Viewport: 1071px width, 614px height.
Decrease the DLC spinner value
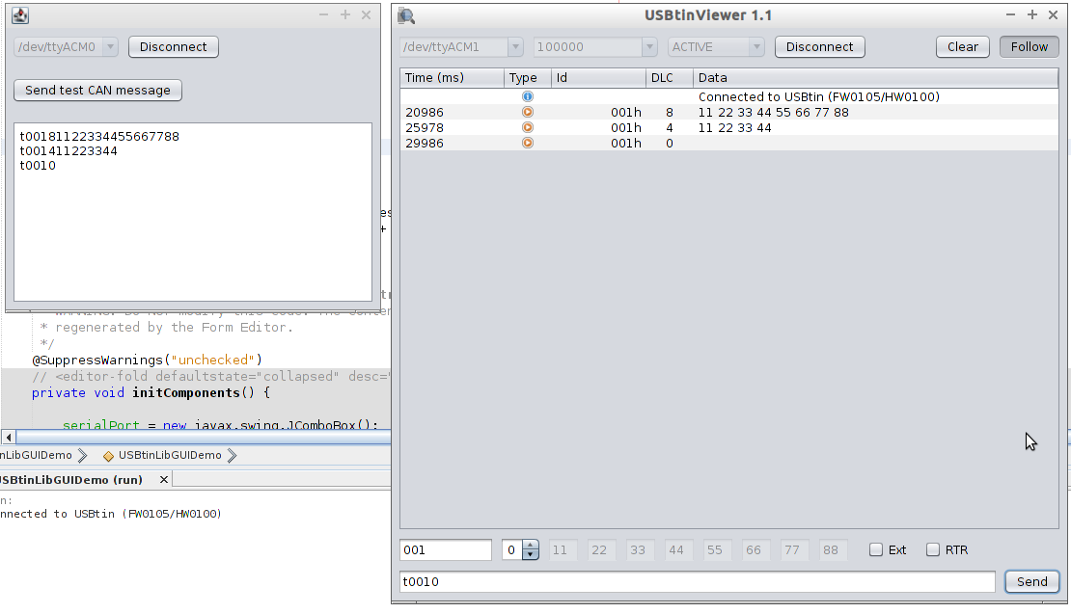point(531,554)
